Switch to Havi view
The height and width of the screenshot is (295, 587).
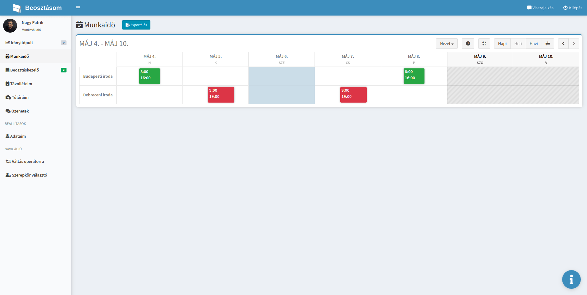click(x=534, y=44)
